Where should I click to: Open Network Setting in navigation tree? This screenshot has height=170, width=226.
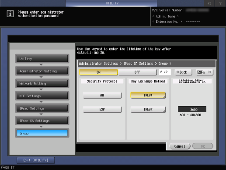click(42, 84)
